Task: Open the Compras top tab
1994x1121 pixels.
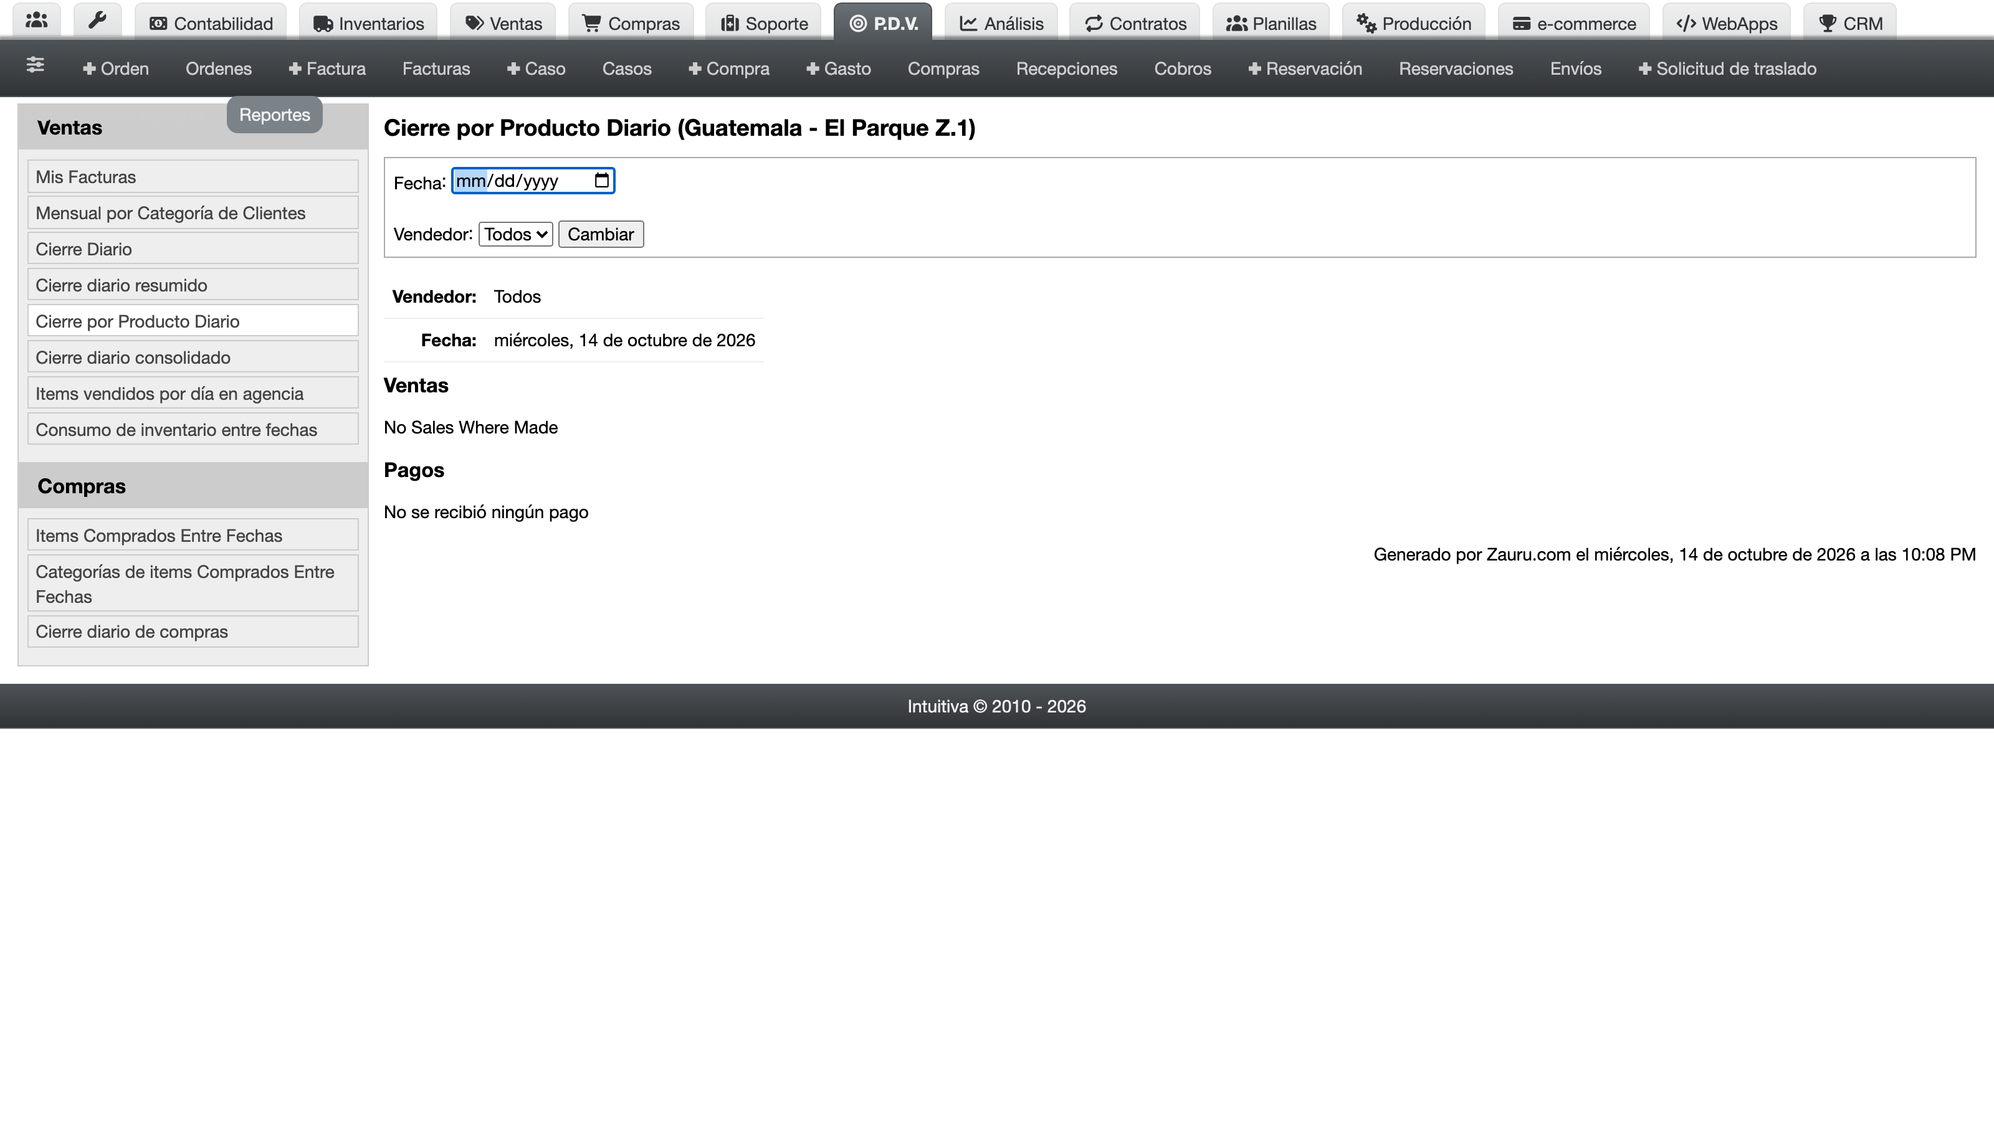Action: [631, 23]
